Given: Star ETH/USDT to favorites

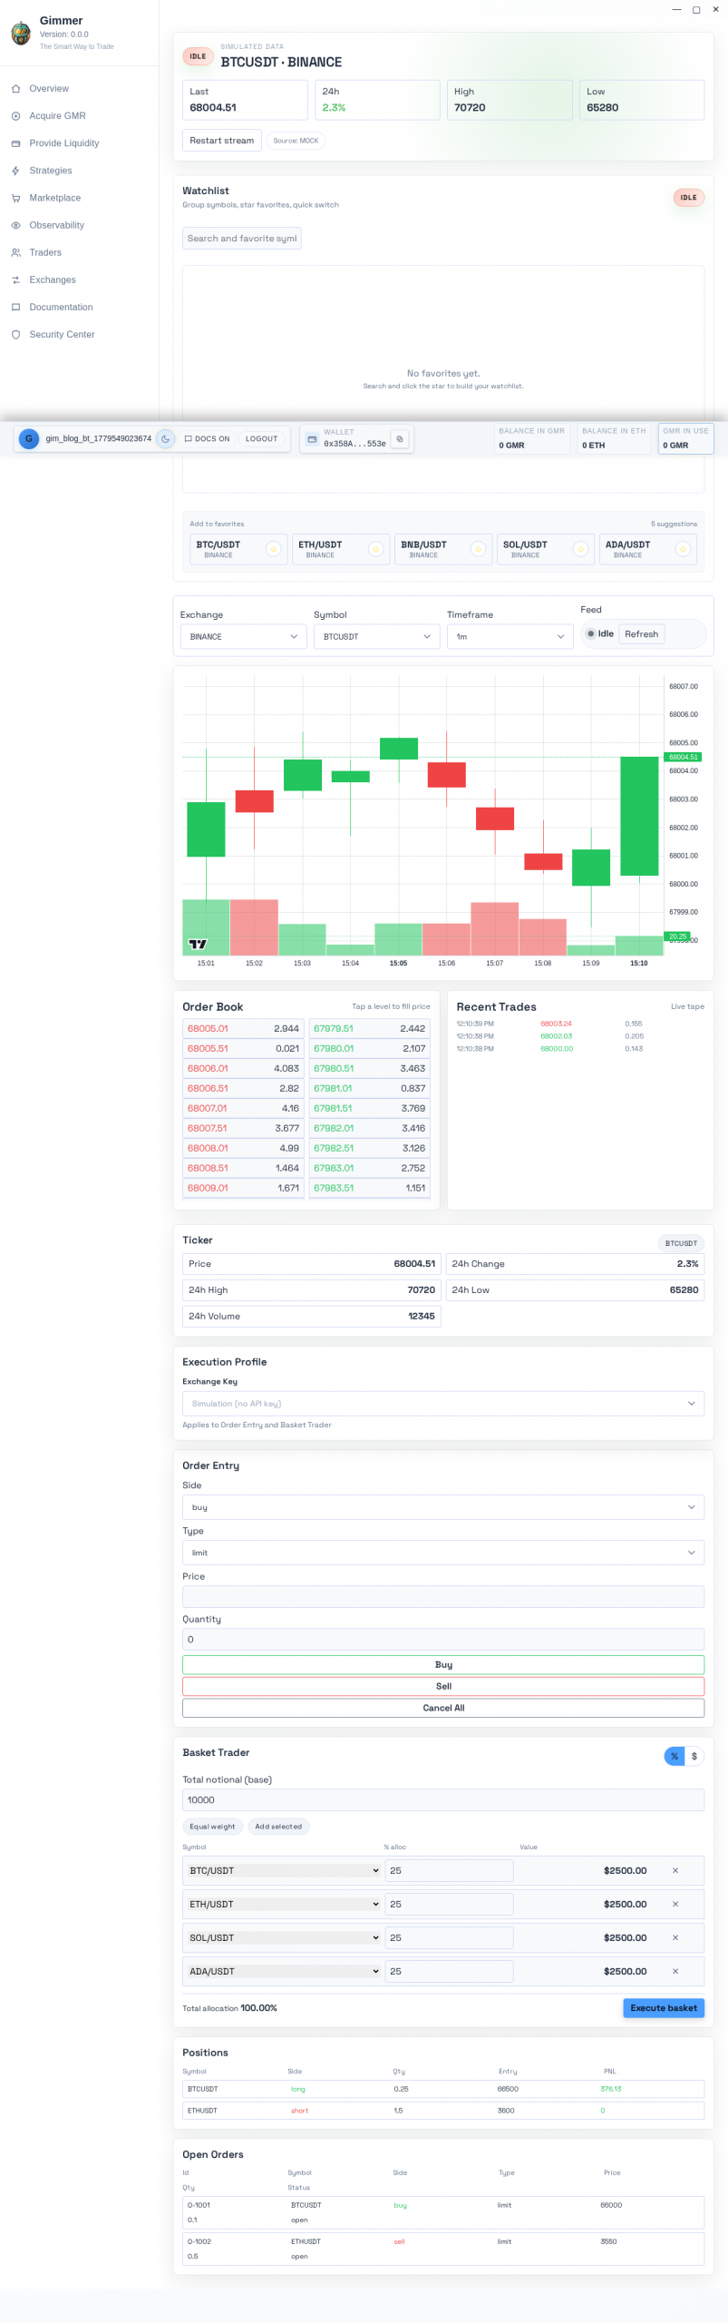Looking at the screenshot, I should pos(376,549).
